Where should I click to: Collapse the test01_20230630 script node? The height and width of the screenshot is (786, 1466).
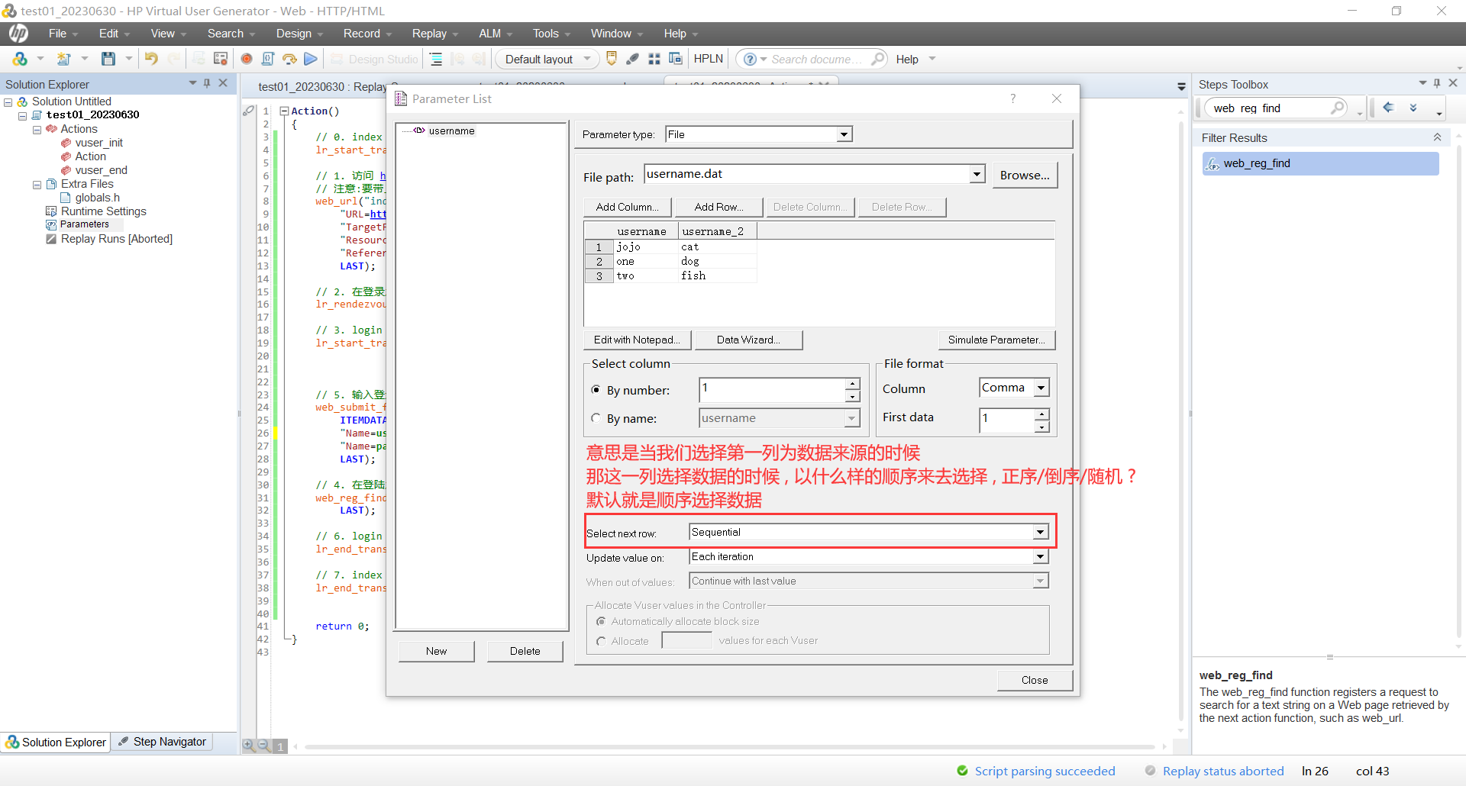pos(22,116)
